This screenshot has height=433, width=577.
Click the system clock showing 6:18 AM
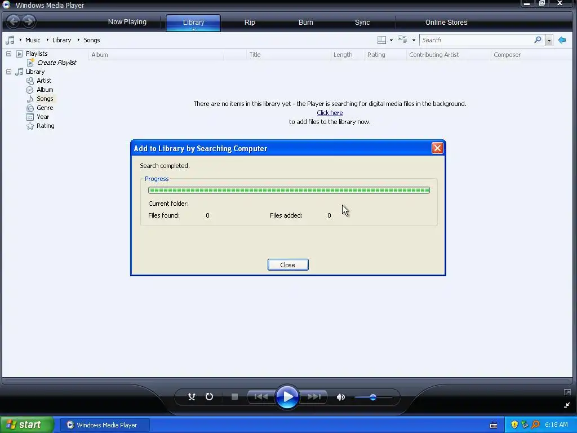(556, 425)
